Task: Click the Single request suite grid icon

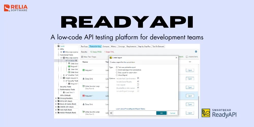Action: pos(64,78)
